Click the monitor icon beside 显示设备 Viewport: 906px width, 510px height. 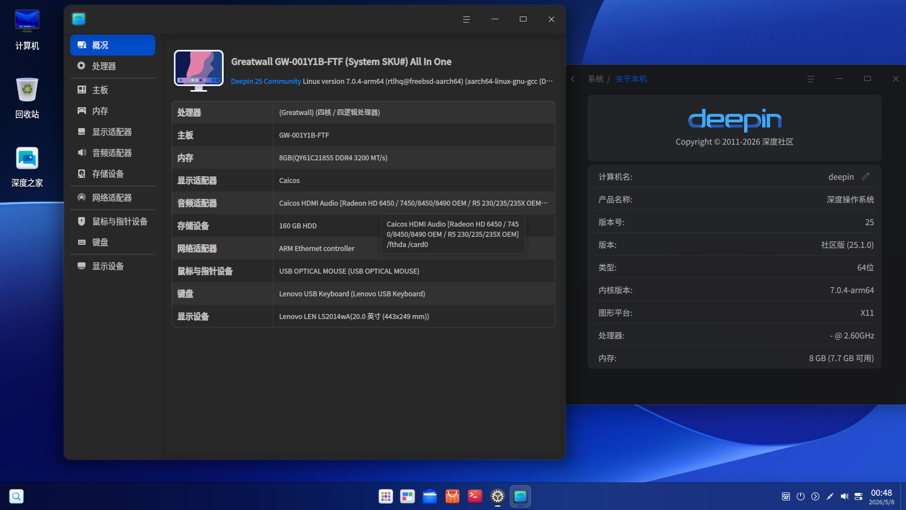click(x=82, y=266)
